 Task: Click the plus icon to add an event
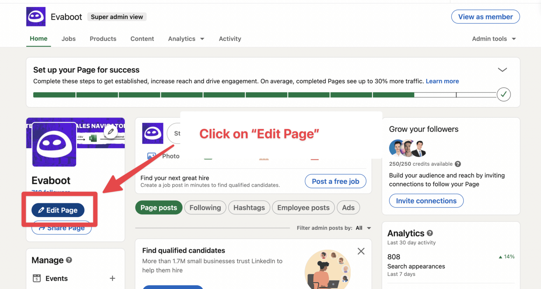(x=112, y=278)
